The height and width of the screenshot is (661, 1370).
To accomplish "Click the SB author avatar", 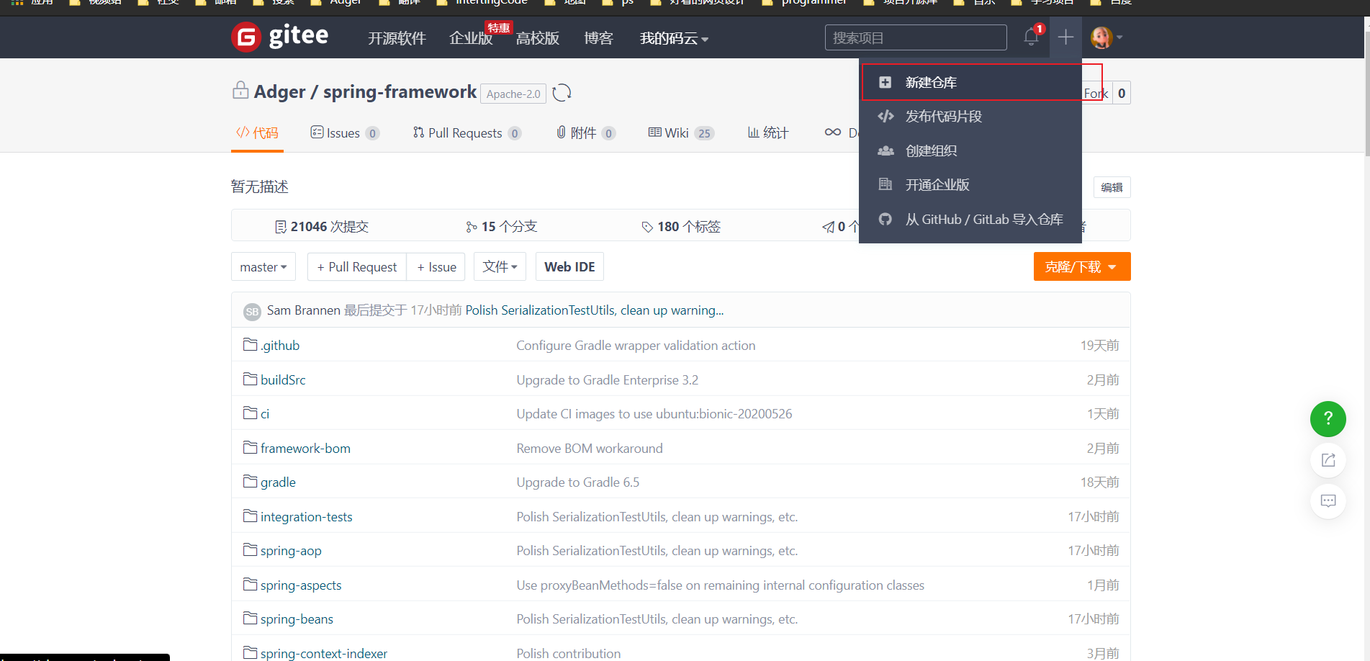I will pyautogui.click(x=252, y=311).
